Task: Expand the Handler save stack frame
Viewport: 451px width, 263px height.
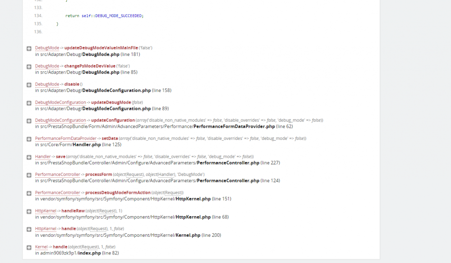Action: click(29, 157)
